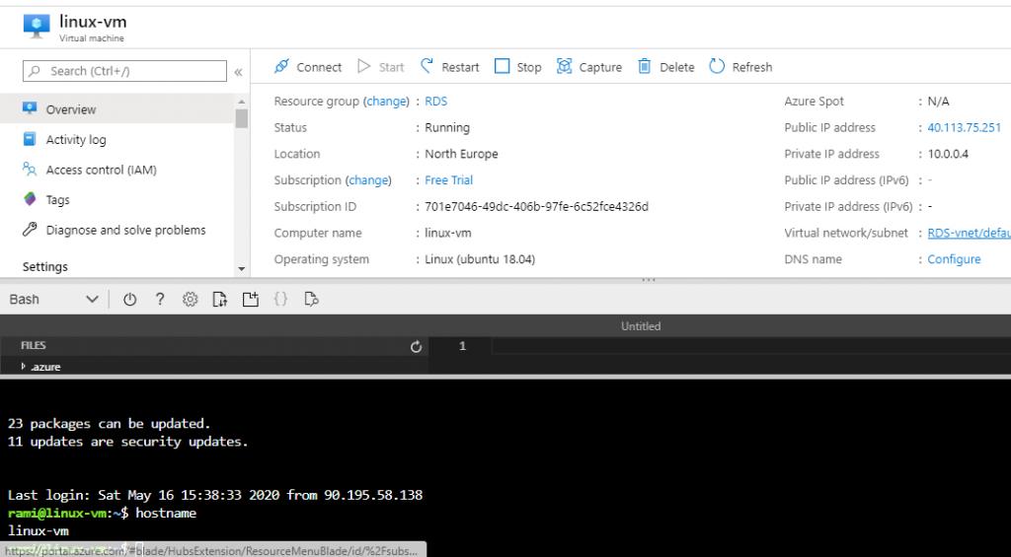Open the RDS-vnet virtual network link

tap(970, 233)
